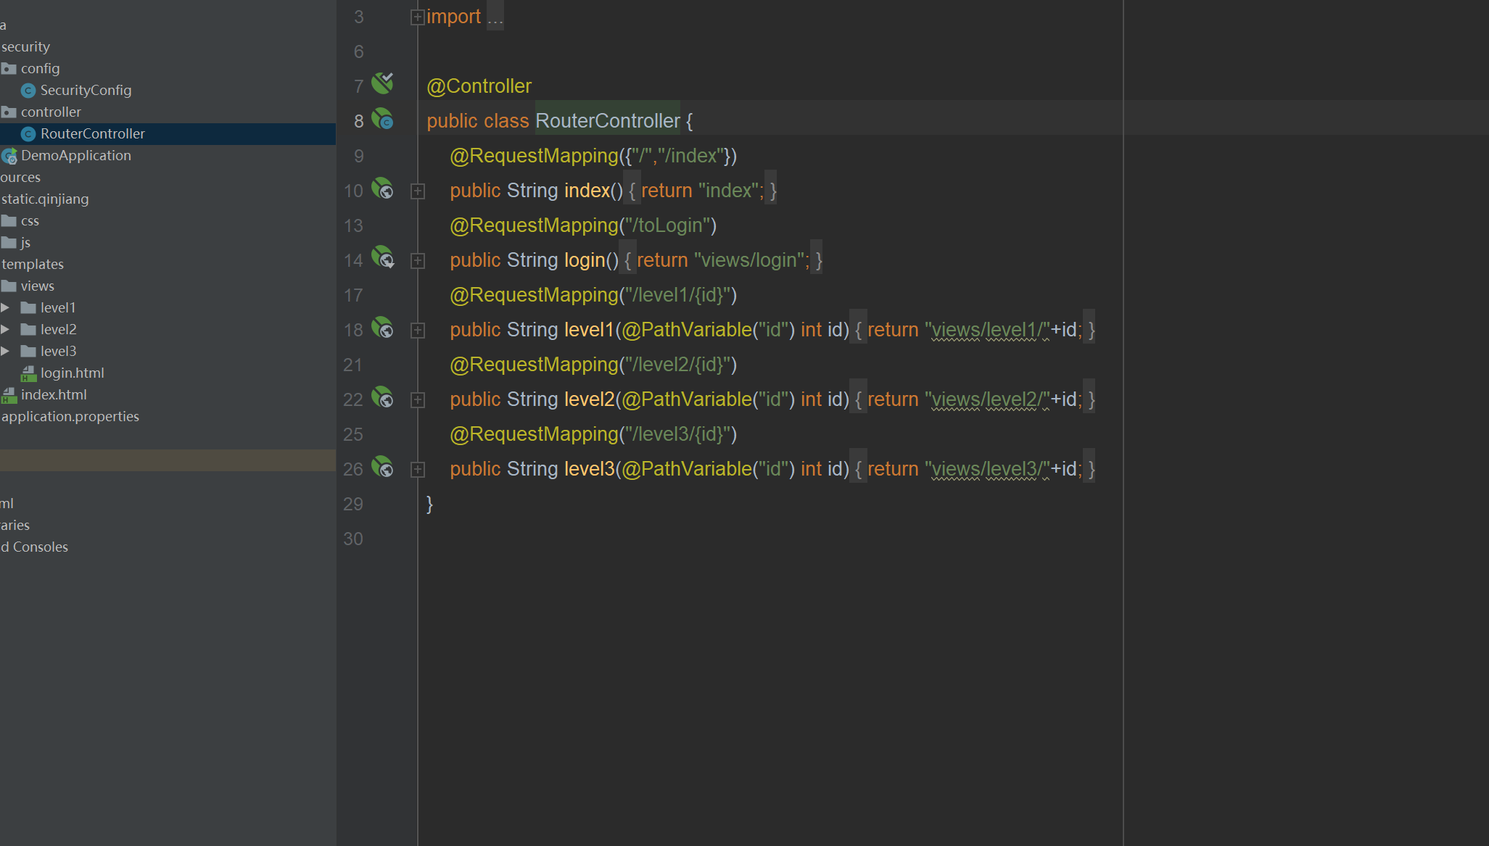Click the DemoApplication run icon in project tree
1489x846 pixels.
tap(9, 156)
